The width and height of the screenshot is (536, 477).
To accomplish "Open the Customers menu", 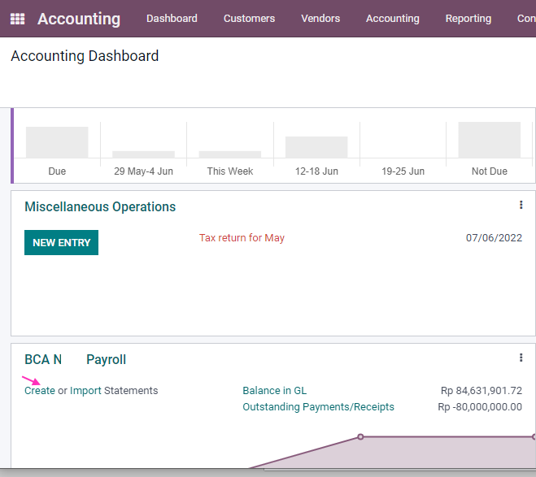I will tap(249, 19).
